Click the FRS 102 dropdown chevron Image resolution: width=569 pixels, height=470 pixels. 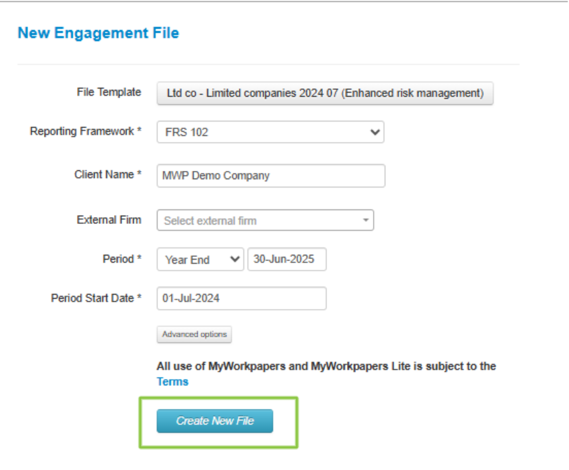coord(375,131)
